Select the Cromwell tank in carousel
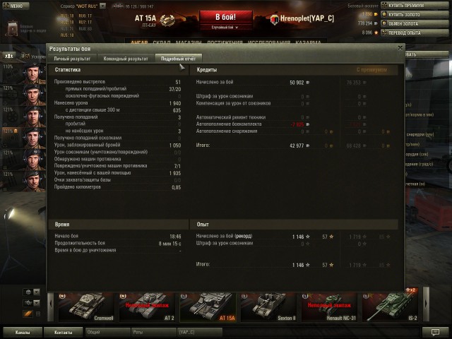Screen dimensions: 452x339 click(x=86, y=307)
